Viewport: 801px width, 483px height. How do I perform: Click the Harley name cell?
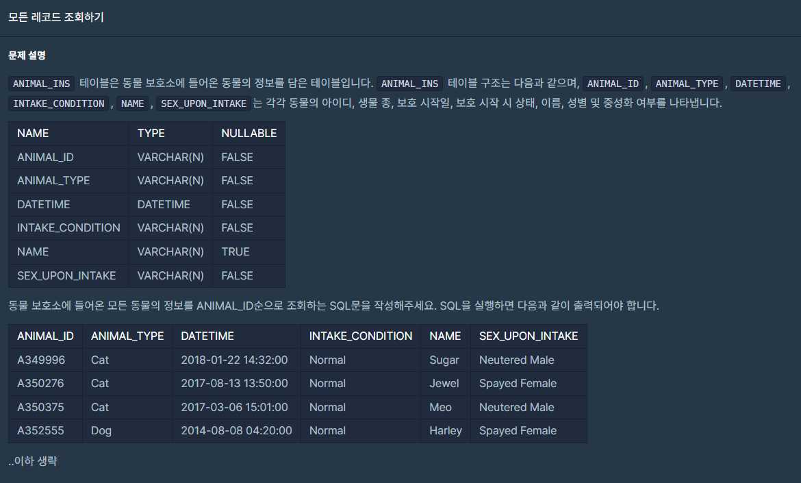point(446,430)
